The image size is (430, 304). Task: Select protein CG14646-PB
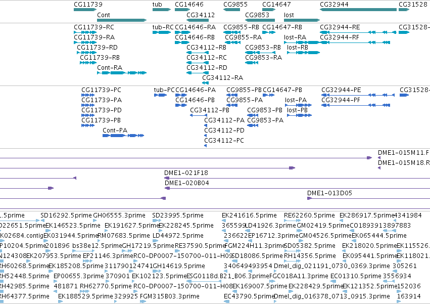[181, 105]
